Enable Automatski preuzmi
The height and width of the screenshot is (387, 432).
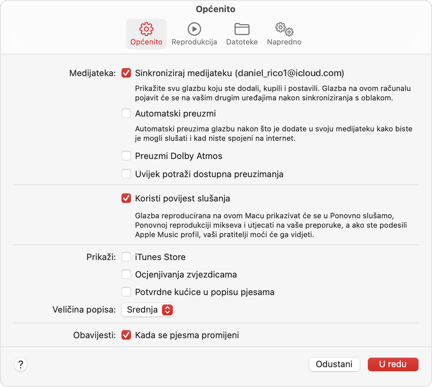click(x=126, y=113)
